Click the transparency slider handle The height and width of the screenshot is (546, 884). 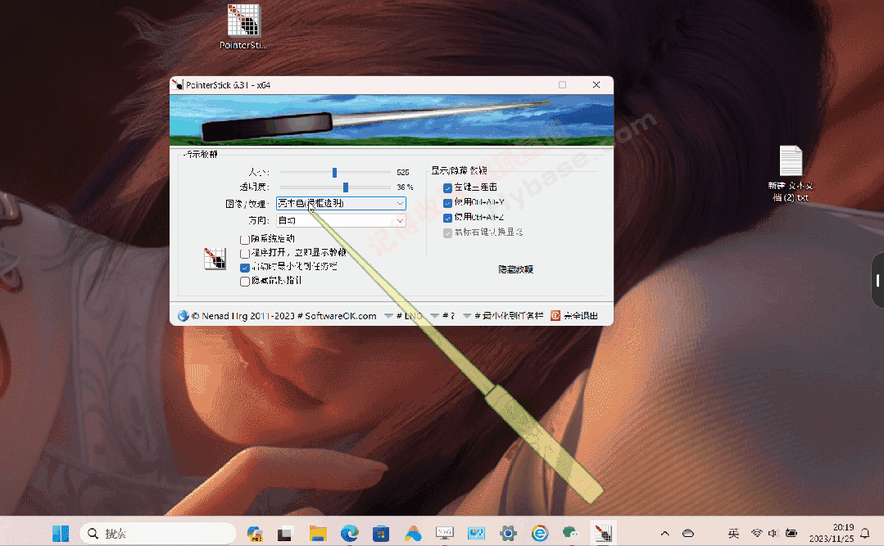(x=346, y=187)
